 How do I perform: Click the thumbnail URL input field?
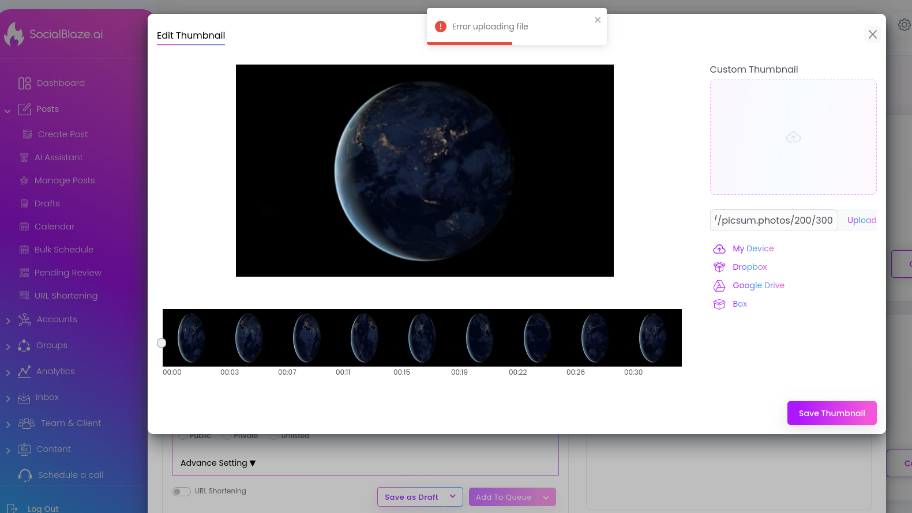tap(774, 220)
